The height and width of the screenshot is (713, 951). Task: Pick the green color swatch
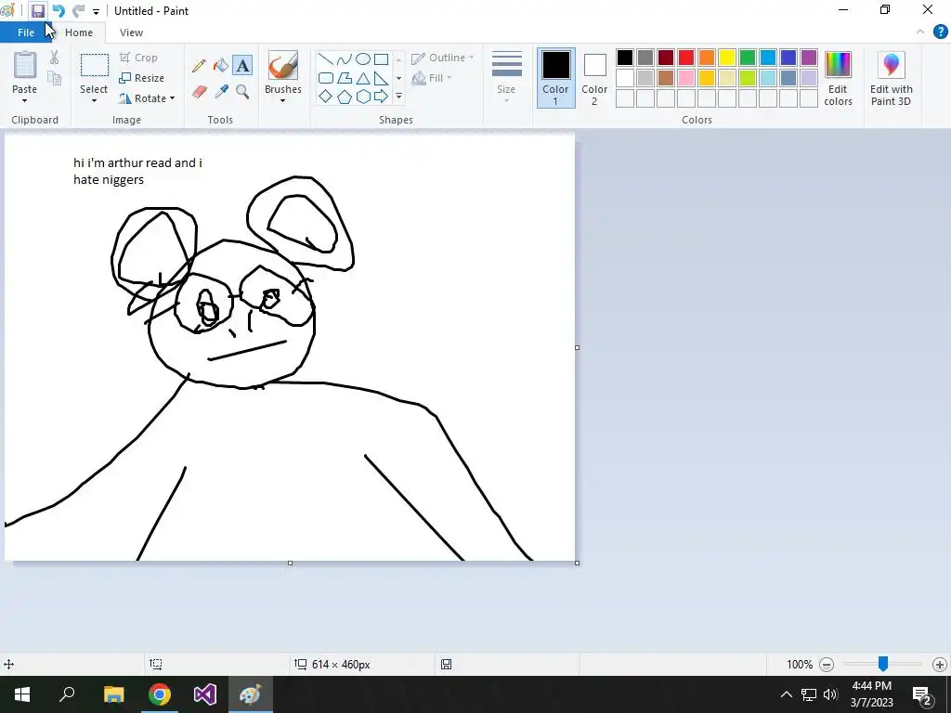pyautogui.click(x=748, y=58)
